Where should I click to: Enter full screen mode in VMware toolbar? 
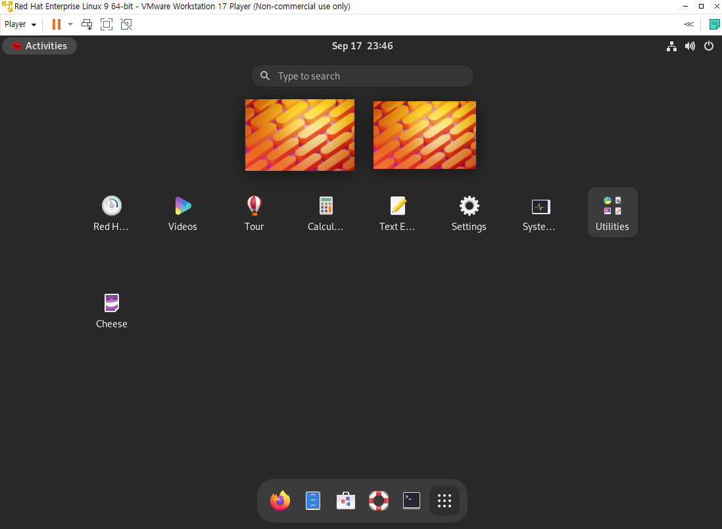[x=106, y=24]
